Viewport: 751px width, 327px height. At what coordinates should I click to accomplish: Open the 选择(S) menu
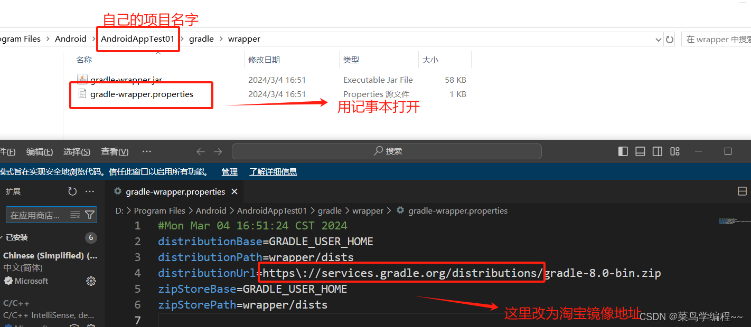[x=77, y=151]
